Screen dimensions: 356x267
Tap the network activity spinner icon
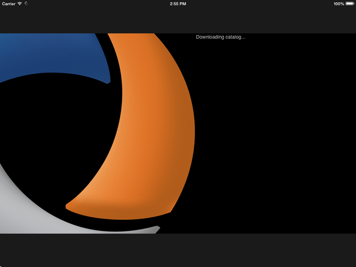26,4
